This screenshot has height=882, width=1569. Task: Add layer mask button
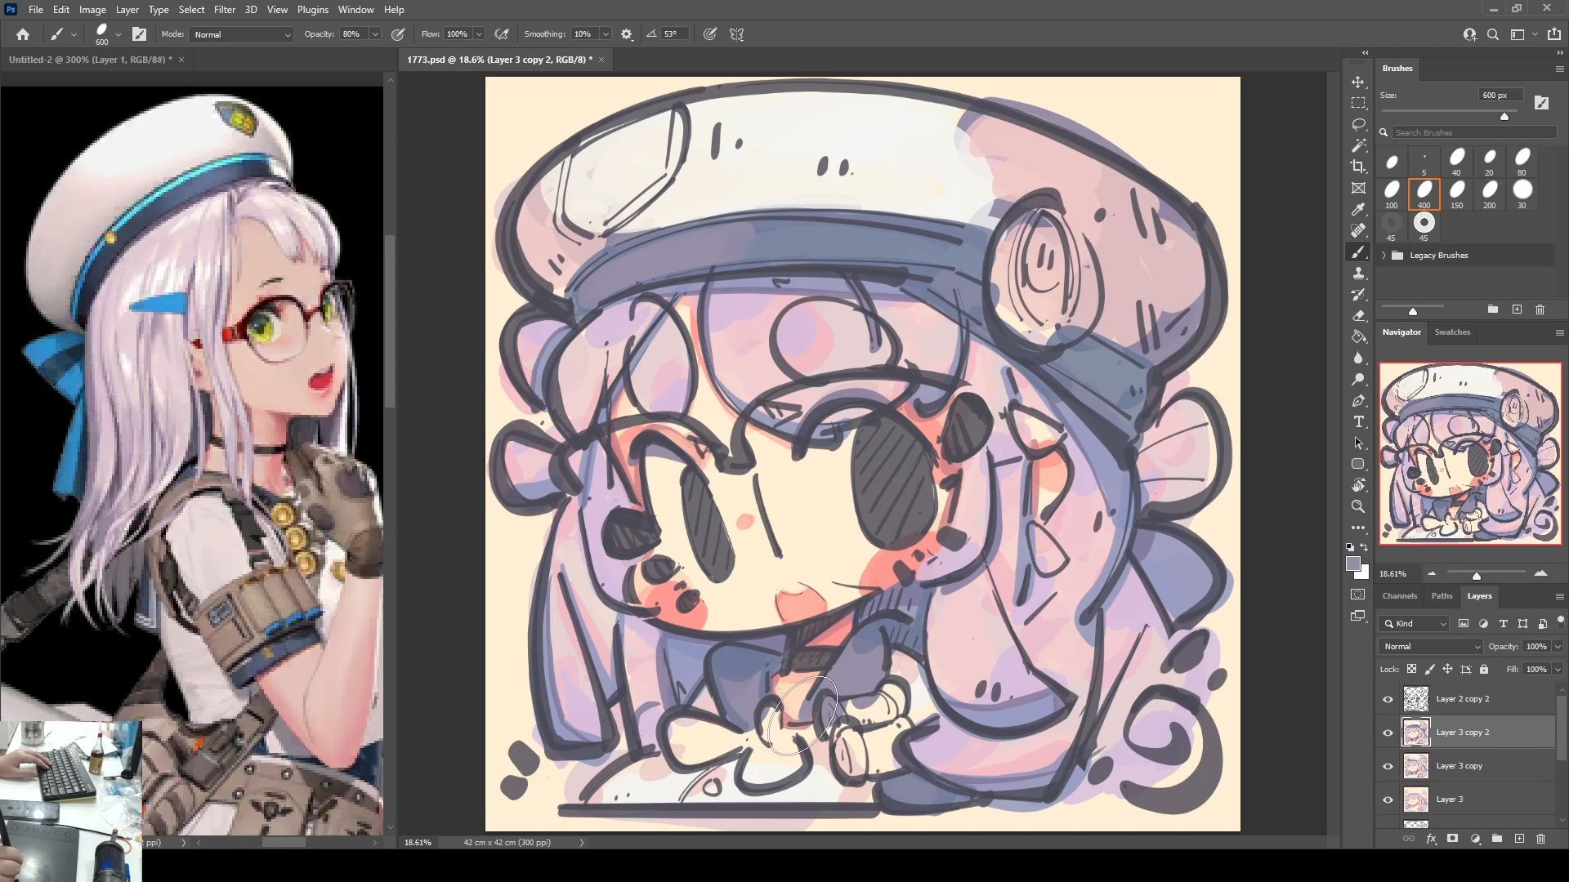[x=1452, y=839]
